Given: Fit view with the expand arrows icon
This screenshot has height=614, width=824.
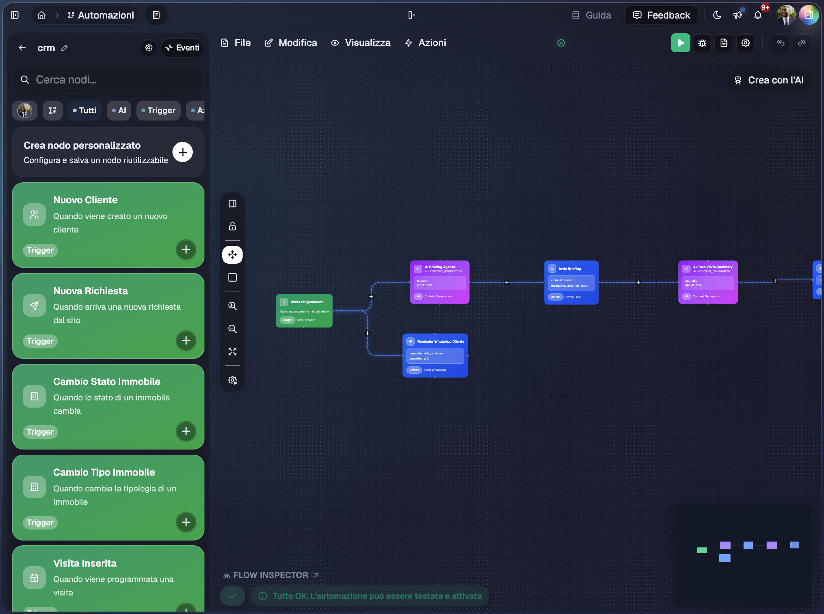Looking at the screenshot, I should tap(232, 351).
